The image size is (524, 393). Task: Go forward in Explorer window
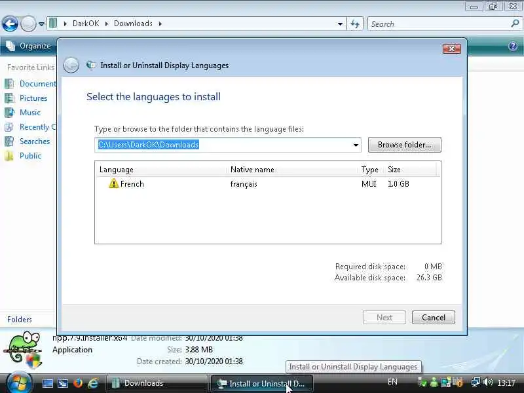click(28, 24)
